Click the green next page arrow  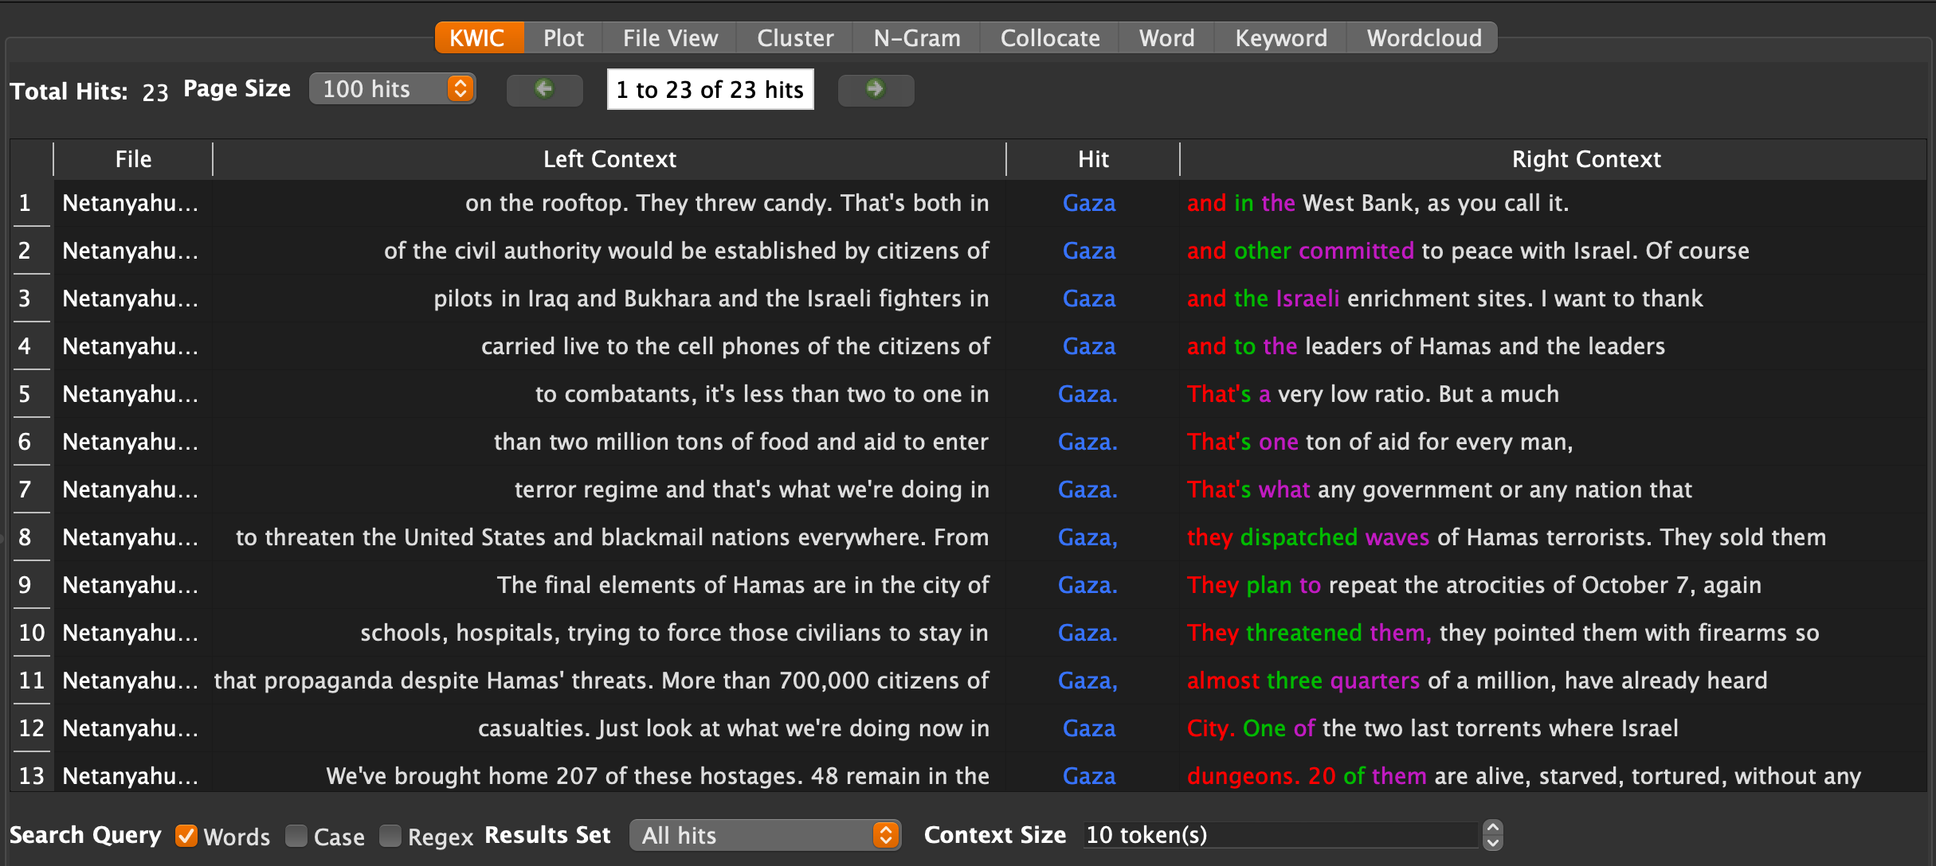point(875,89)
